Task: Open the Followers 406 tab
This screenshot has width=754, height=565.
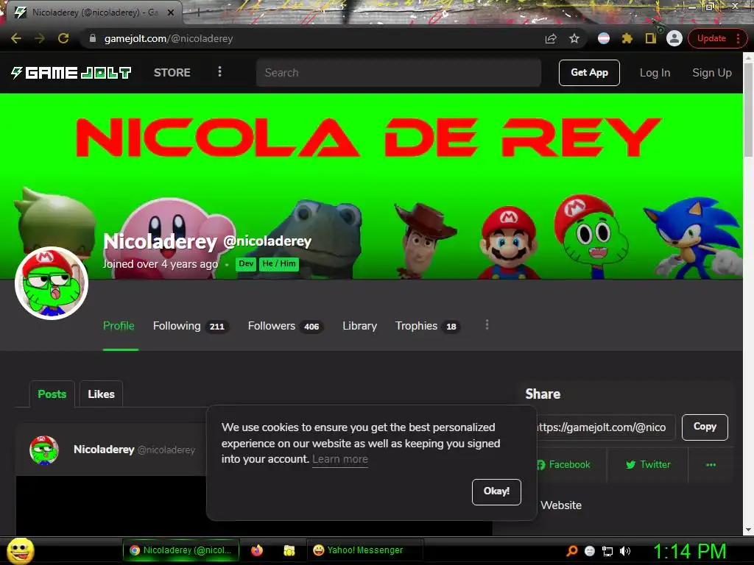Action: pyautogui.click(x=286, y=326)
